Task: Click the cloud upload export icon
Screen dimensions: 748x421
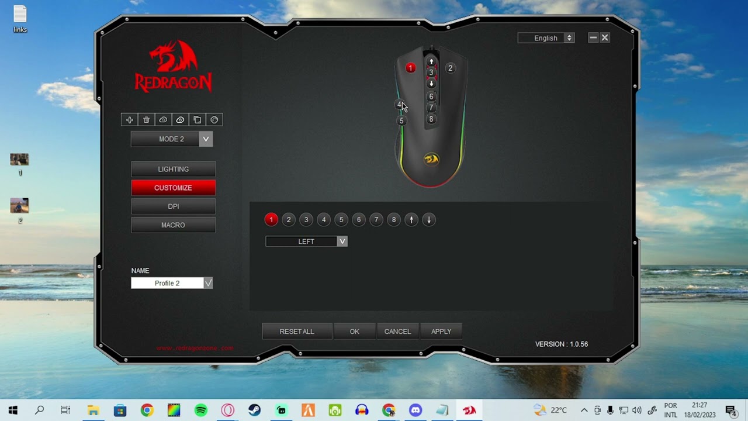Action: (180, 120)
